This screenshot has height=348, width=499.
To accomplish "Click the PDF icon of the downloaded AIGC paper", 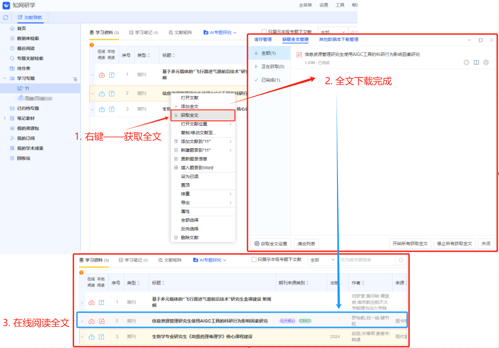I will click(x=299, y=55).
